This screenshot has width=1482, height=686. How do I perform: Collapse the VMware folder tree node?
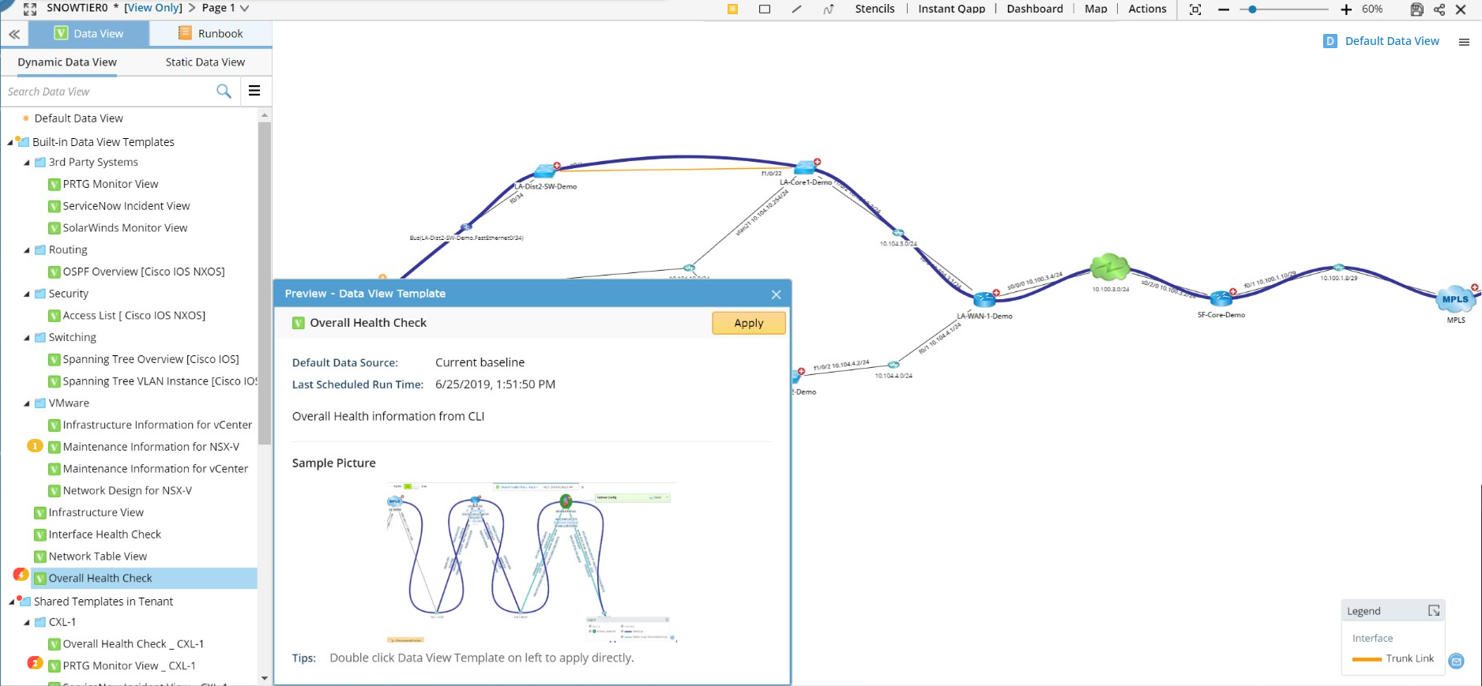click(x=27, y=403)
